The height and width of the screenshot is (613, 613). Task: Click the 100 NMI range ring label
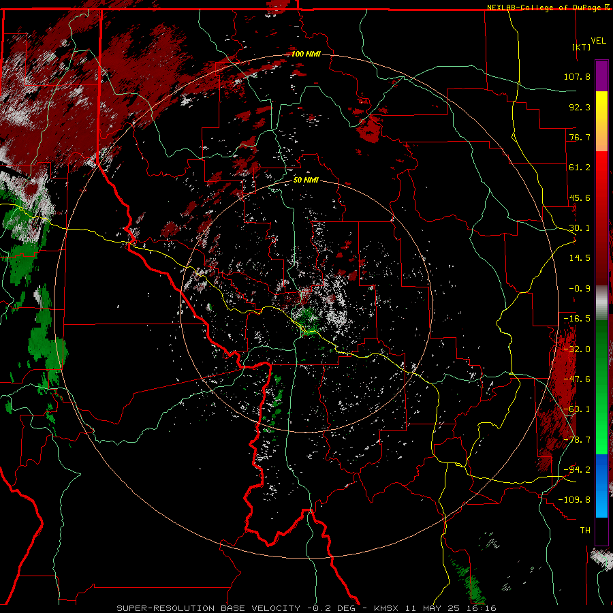(306, 54)
